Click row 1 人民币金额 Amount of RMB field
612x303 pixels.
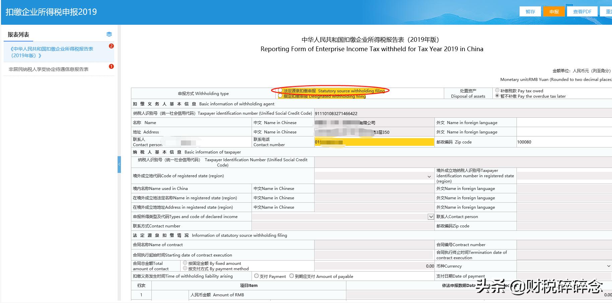point(479,295)
